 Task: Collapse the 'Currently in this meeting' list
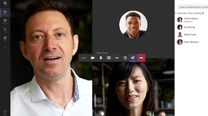[x=176, y=13]
